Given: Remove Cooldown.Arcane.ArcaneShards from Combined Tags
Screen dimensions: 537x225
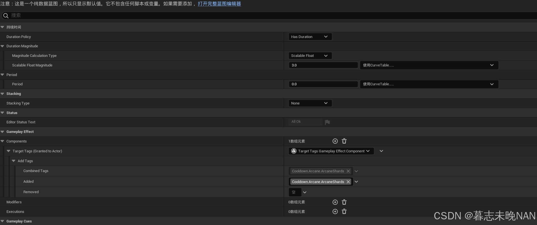Looking at the screenshot, I should (x=348, y=171).
